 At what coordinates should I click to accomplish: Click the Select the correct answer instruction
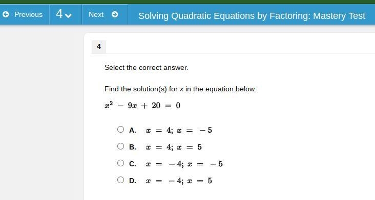[147, 68]
